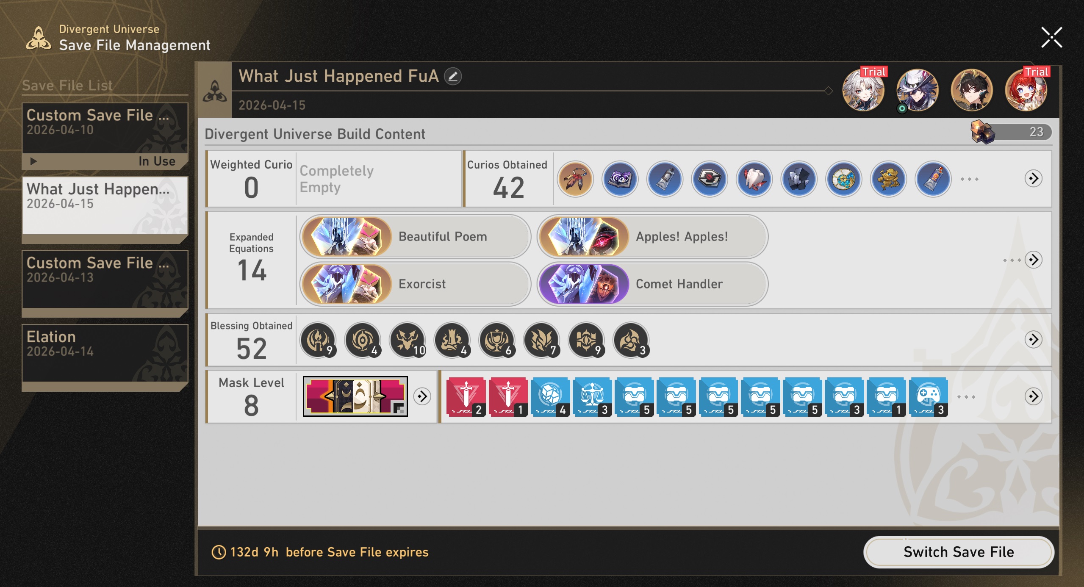The width and height of the screenshot is (1084, 587).
Task: Expand the Blessing Obtained row arrow
Action: [x=1033, y=339]
